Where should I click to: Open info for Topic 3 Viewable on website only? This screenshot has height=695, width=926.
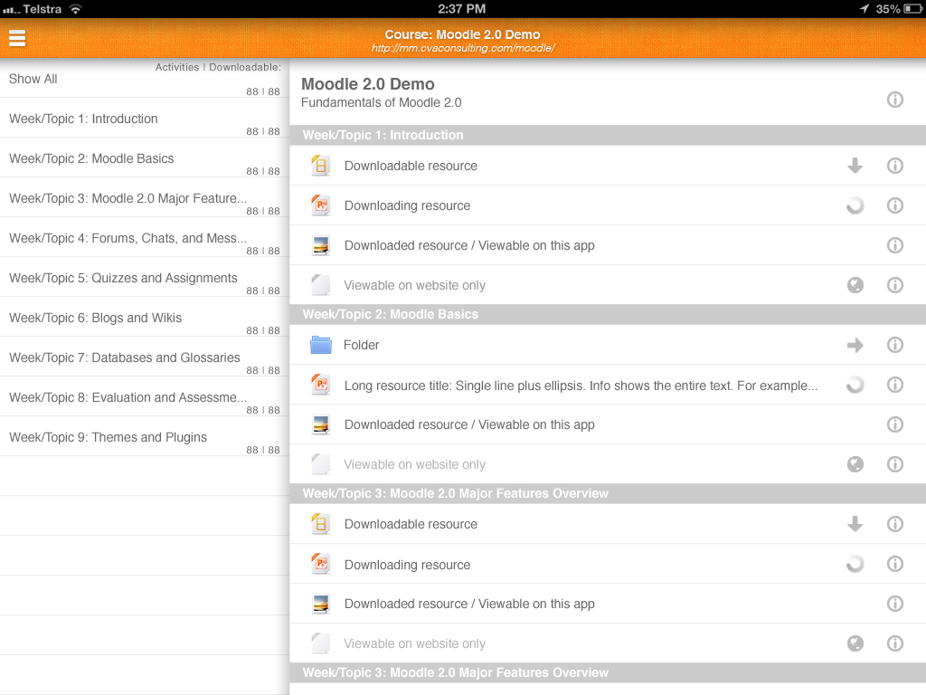tap(894, 643)
